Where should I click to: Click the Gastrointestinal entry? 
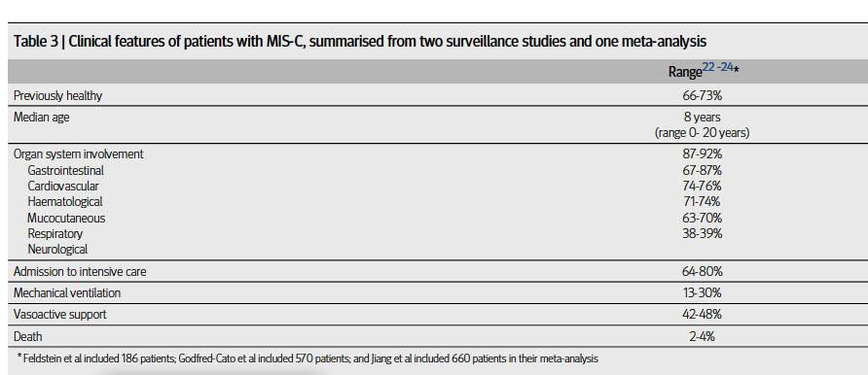click(x=65, y=171)
